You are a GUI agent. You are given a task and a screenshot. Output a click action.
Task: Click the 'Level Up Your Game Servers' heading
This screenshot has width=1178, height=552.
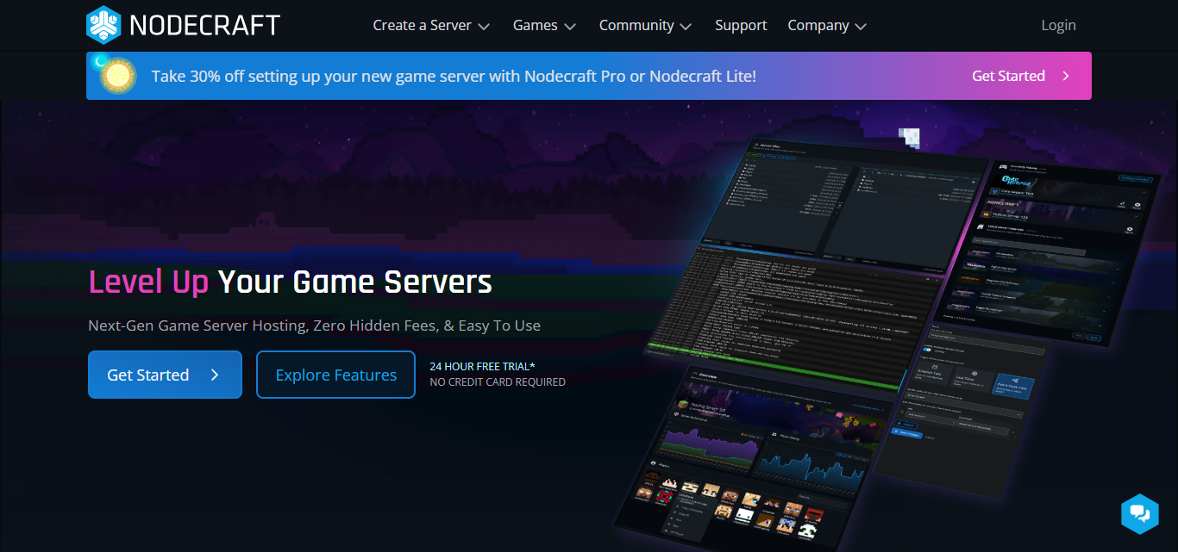tap(291, 282)
